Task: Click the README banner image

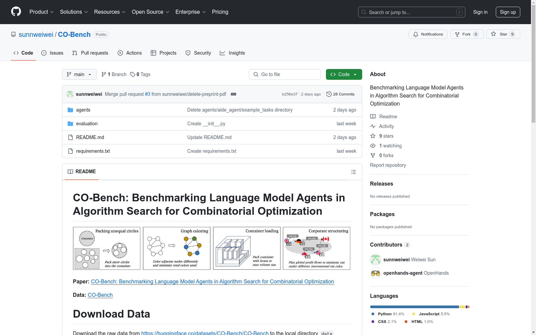Action: point(212,248)
